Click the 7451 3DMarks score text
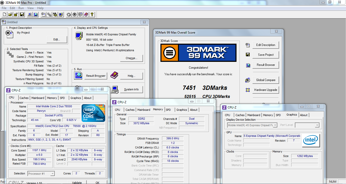Screen dimensions: 346x184 205,88
